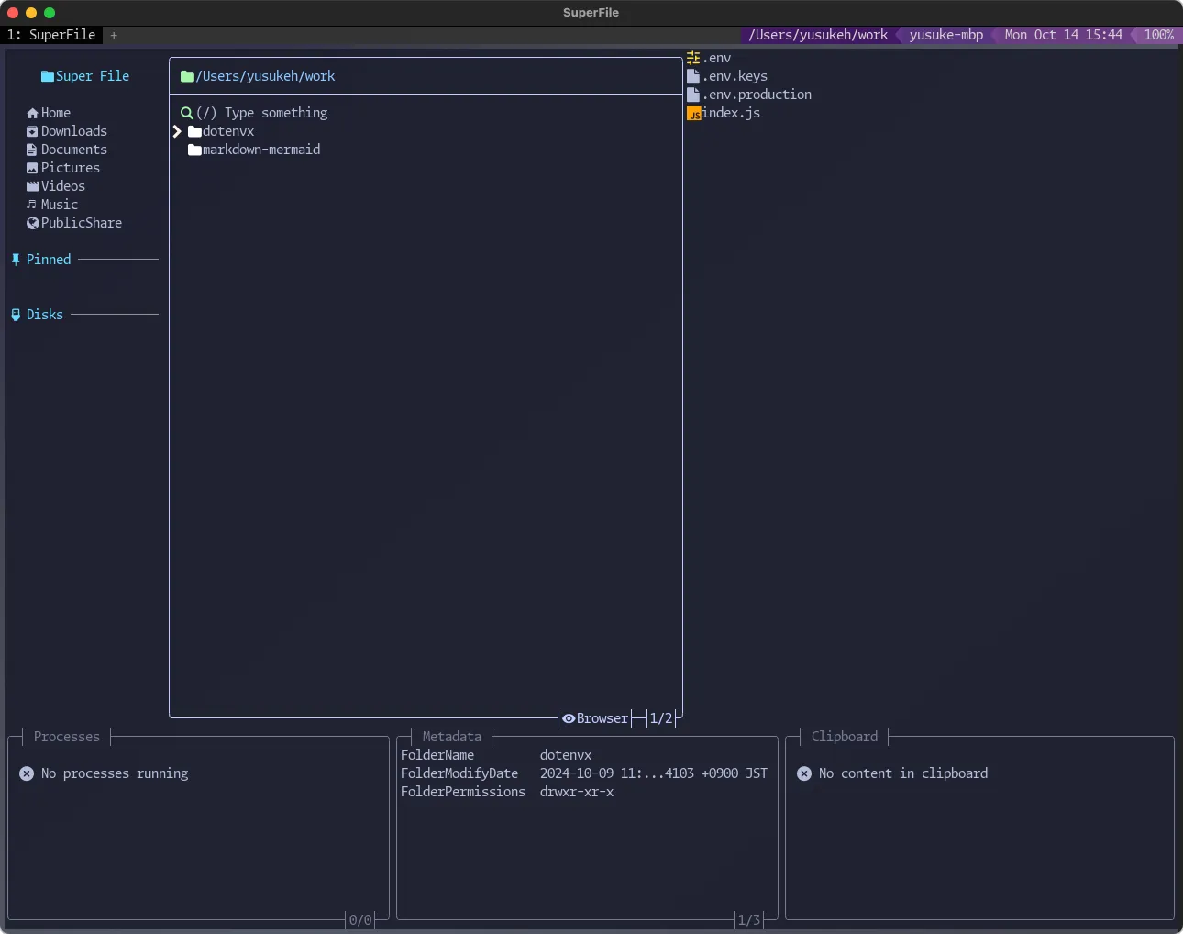This screenshot has height=934, width=1183.
Task: Click the Pictures icon in sidebar
Action: [32, 168]
